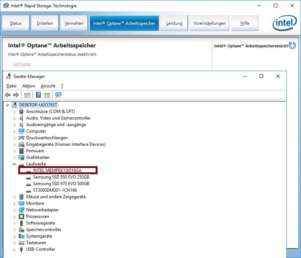Maximize the Geräte-Manager window

click(x=261, y=76)
